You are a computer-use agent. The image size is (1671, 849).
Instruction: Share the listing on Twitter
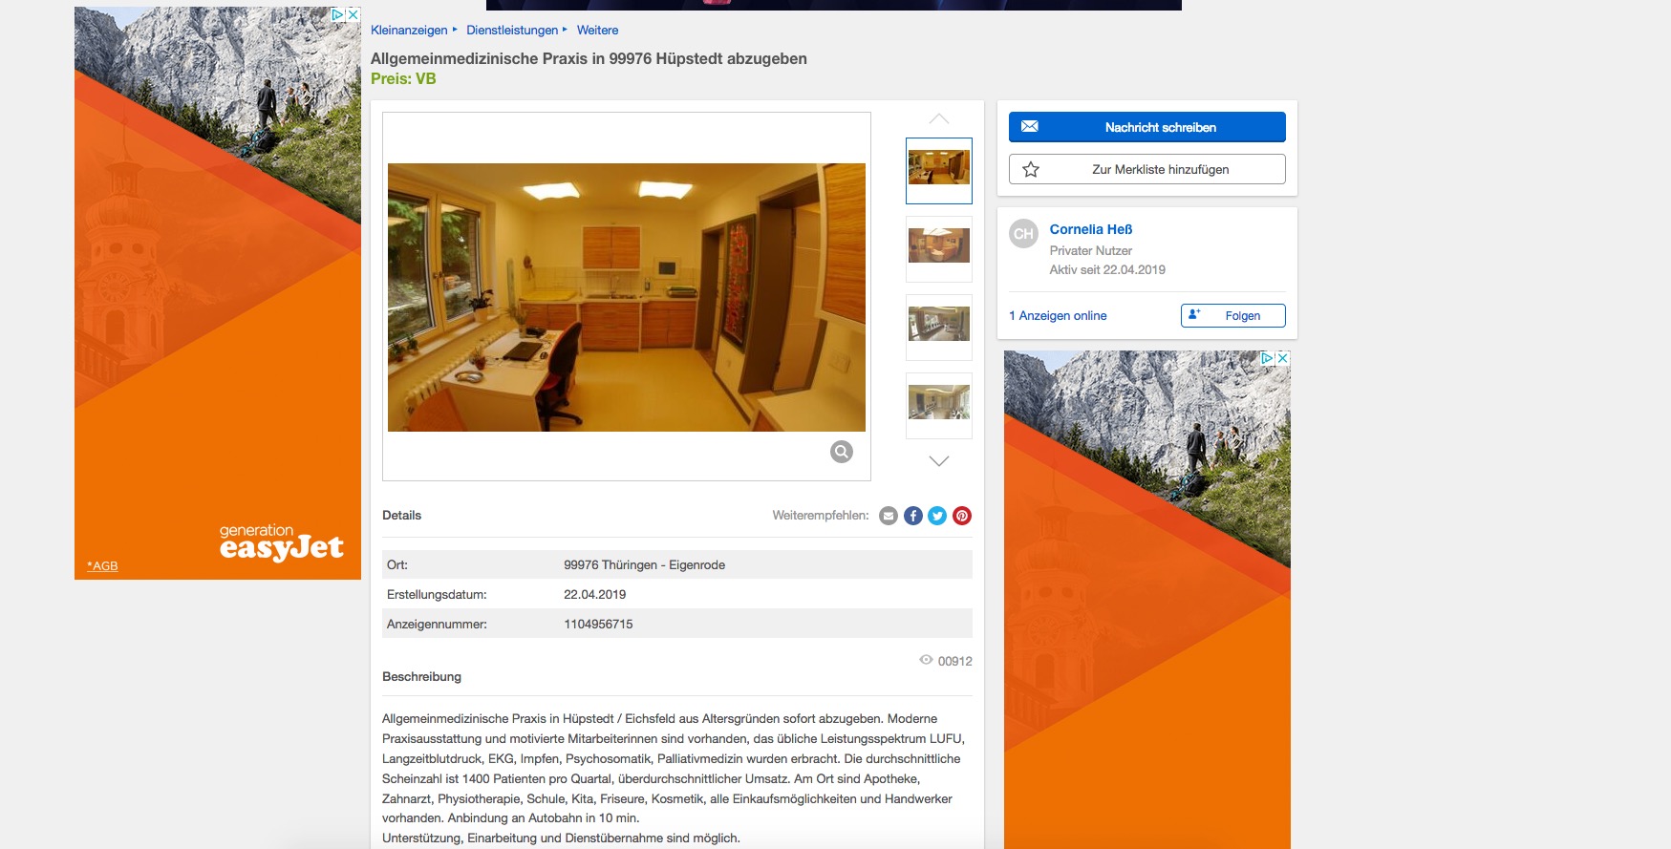point(937,516)
